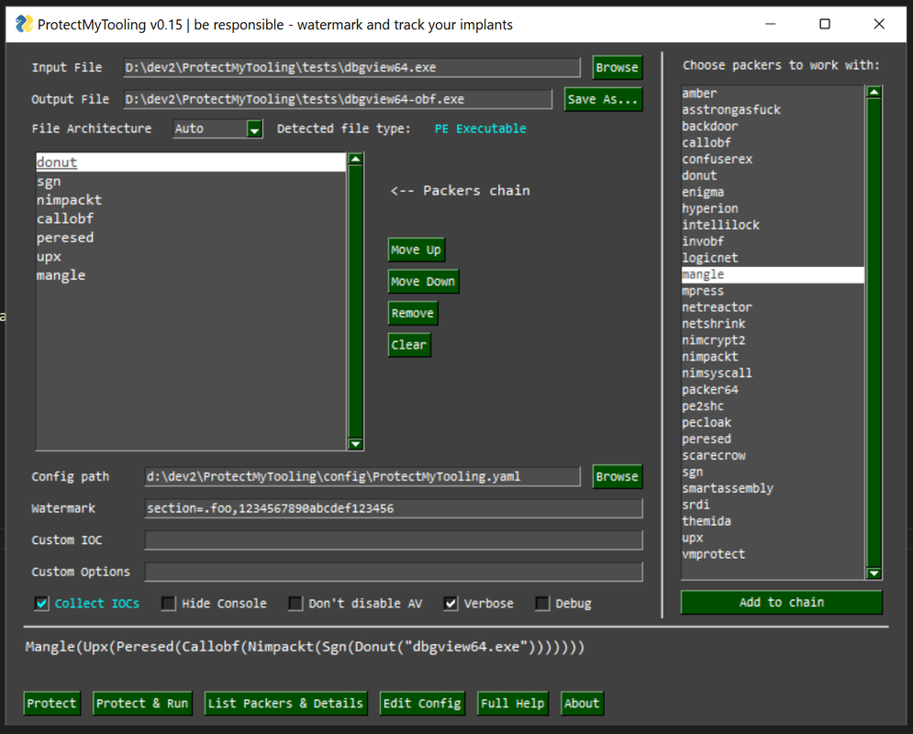Disable the Verbose checkbox
This screenshot has width=913, height=734.
(x=451, y=604)
